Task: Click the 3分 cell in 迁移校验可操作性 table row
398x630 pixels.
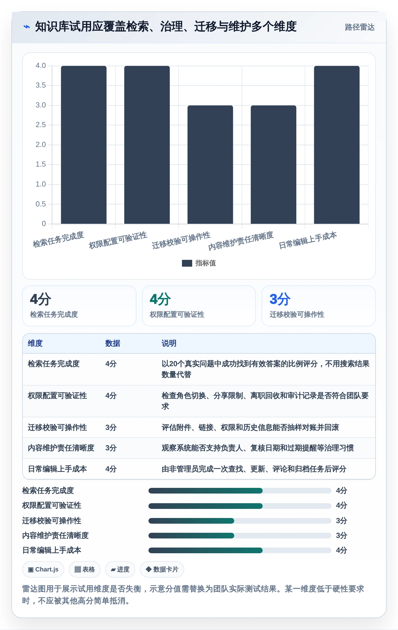Action: point(111,428)
